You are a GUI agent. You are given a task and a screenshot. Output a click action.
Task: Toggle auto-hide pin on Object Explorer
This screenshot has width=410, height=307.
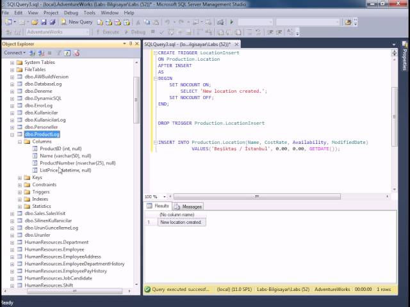[x=131, y=43]
